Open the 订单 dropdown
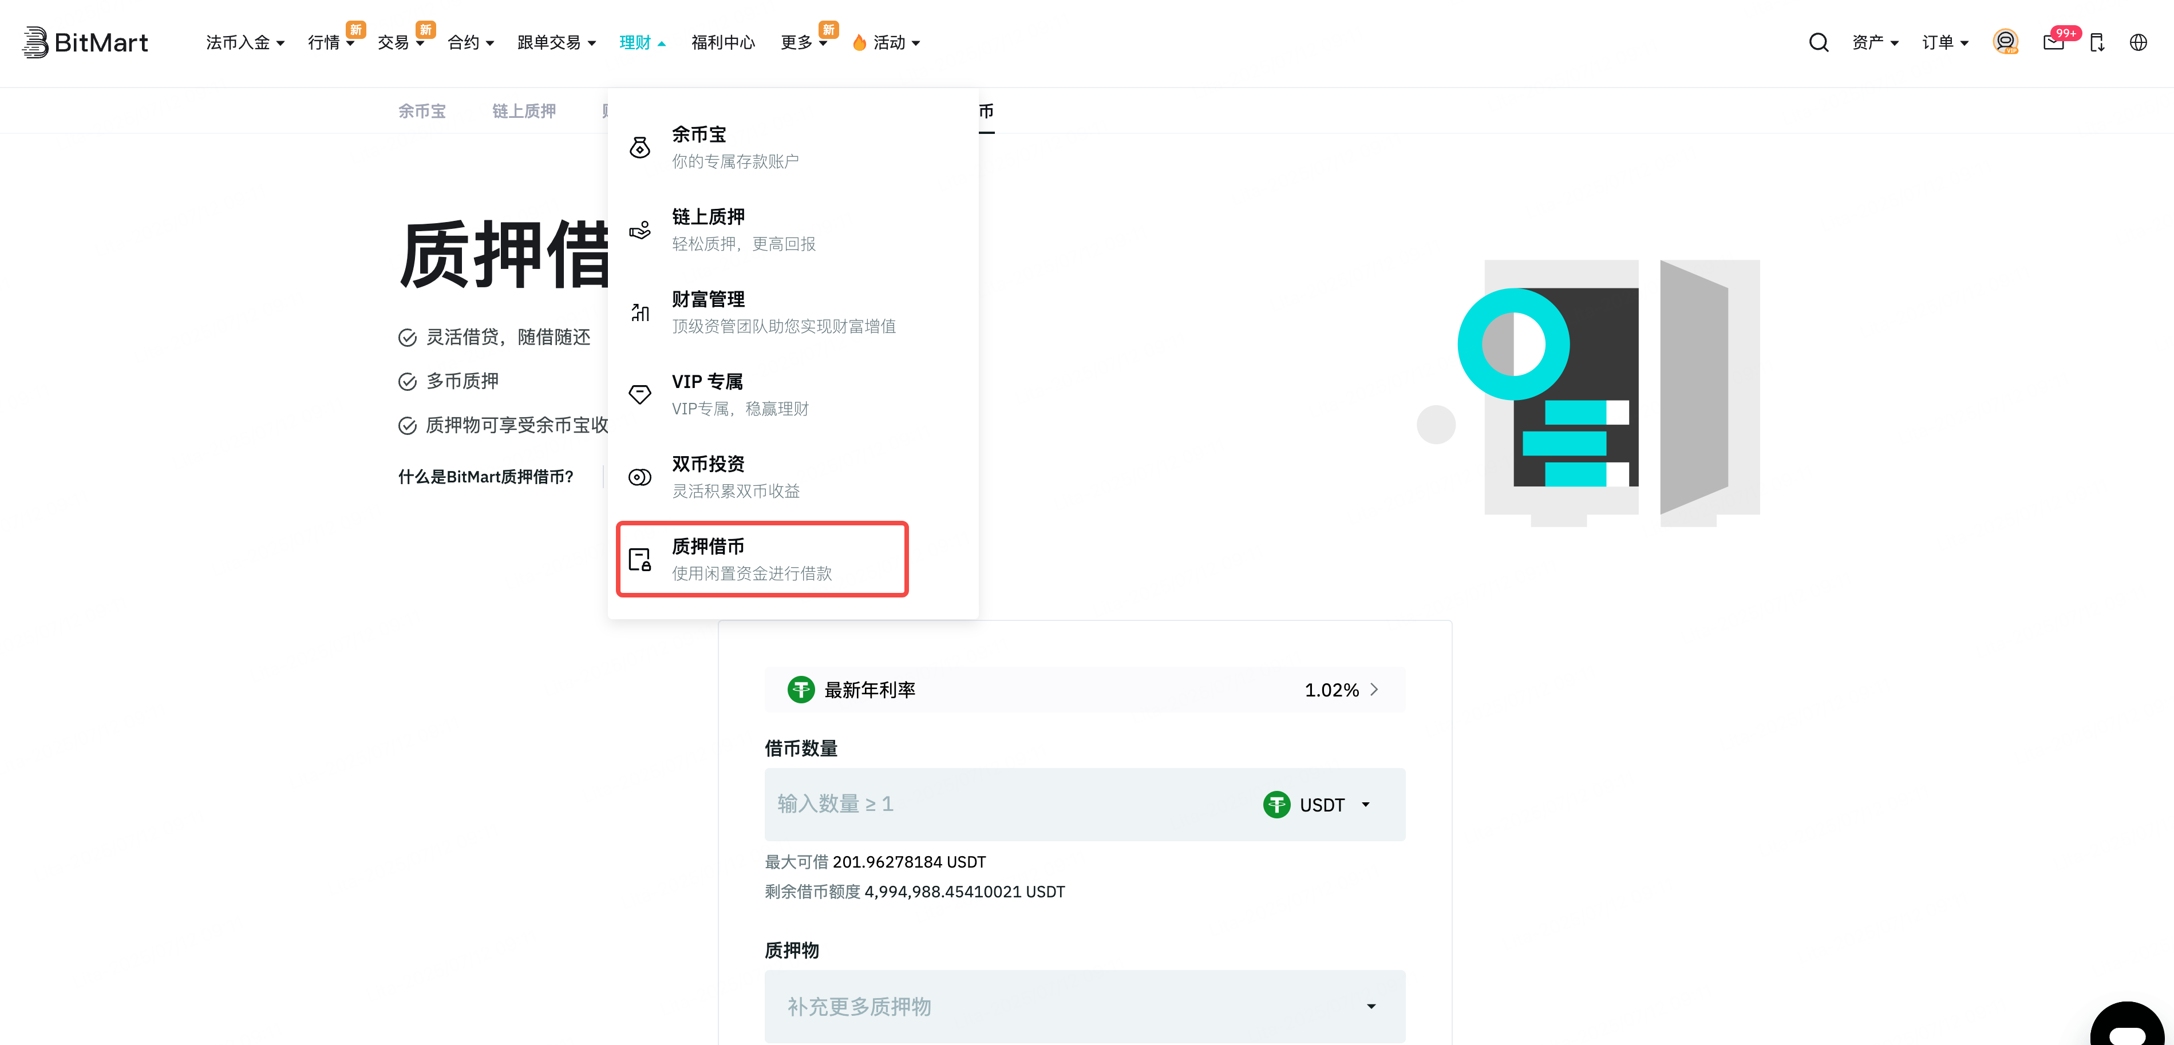Image resolution: width=2174 pixels, height=1045 pixels. (x=1945, y=42)
